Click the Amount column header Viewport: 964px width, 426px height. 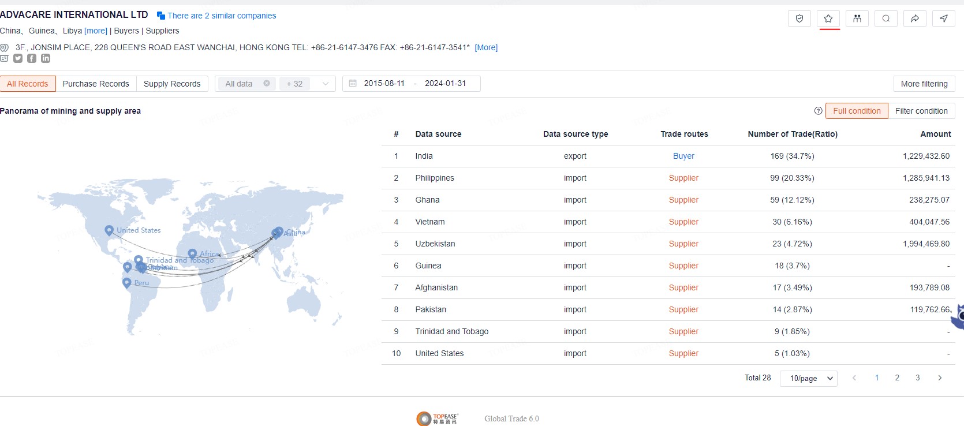pos(936,134)
